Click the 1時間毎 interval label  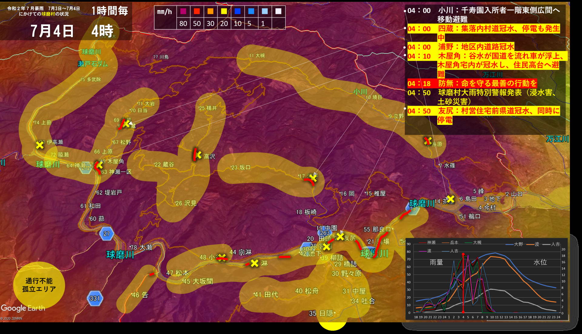(x=110, y=11)
